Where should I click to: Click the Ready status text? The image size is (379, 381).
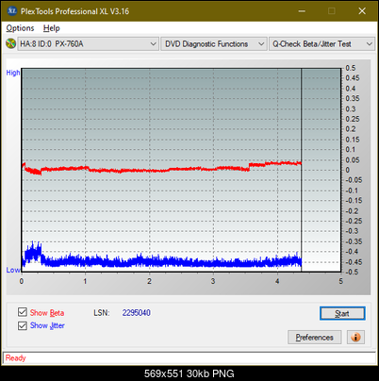[x=15, y=358]
